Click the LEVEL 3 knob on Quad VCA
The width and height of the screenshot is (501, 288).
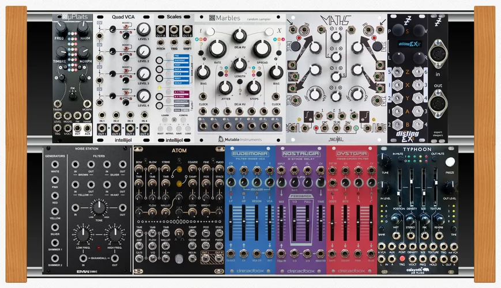[x=144, y=74]
